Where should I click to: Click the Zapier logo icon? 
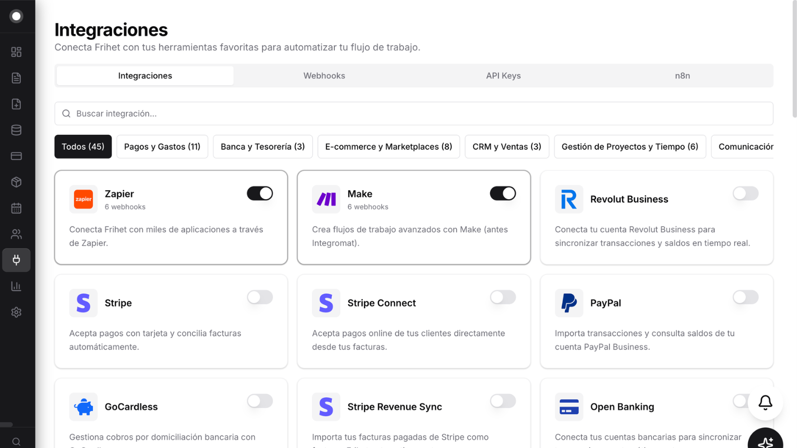click(83, 199)
